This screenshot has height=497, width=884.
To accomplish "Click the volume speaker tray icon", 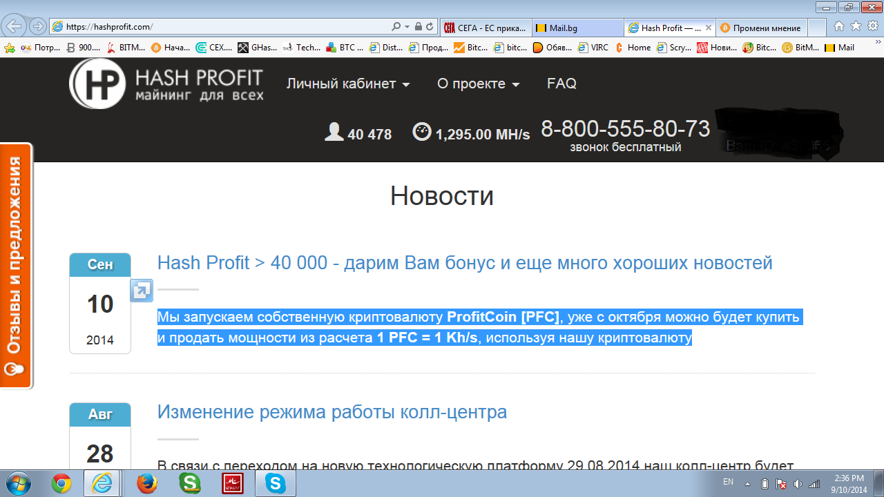I will [x=798, y=484].
